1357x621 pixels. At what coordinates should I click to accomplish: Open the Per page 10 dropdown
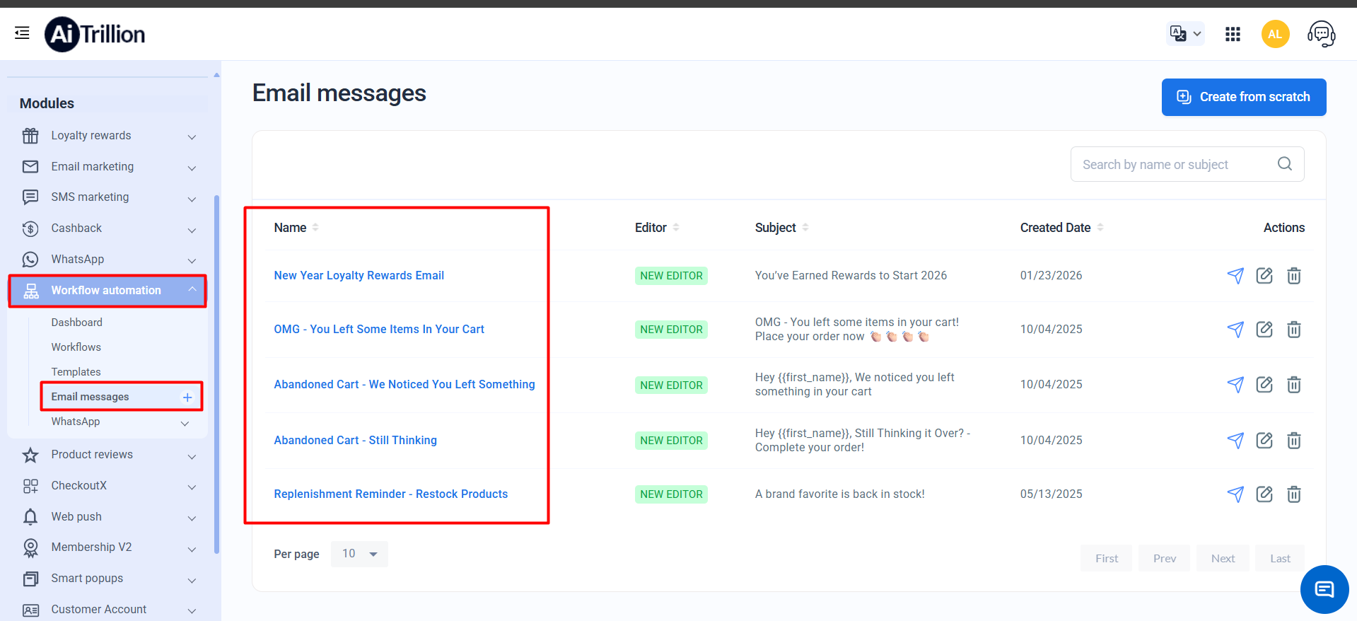click(x=359, y=554)
